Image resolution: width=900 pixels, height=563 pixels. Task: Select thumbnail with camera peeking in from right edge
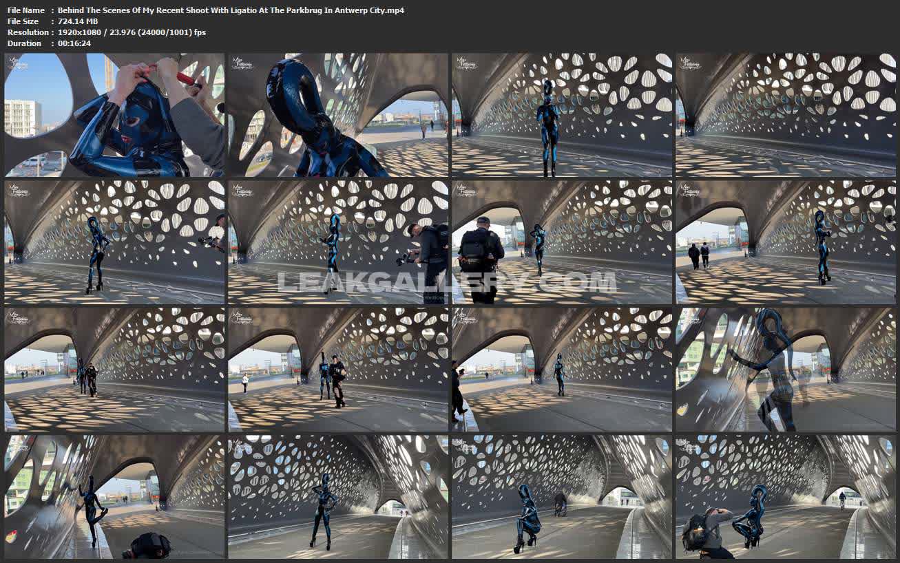coord(114,242)
